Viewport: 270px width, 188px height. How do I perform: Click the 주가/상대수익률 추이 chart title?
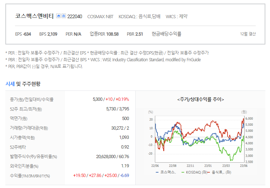point(201,99)
